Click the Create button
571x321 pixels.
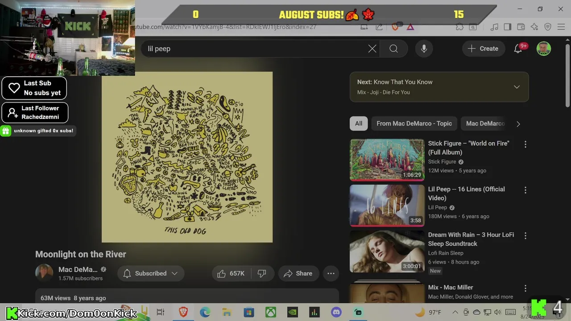point(483,49)
